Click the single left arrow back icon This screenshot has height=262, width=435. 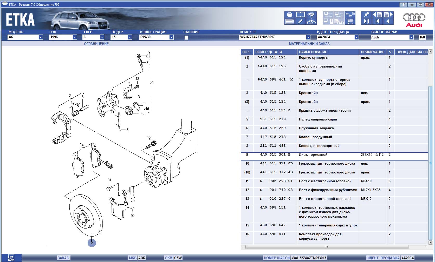pyautogui.click(x=388, y=21)
